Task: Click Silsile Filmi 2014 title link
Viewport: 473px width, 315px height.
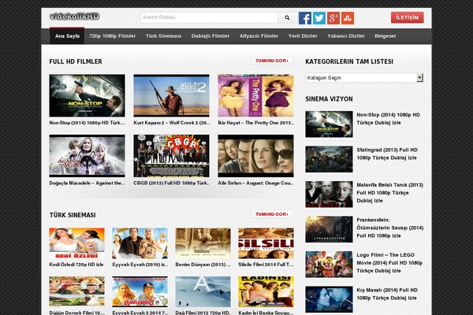Action: [x=266, y=265]
